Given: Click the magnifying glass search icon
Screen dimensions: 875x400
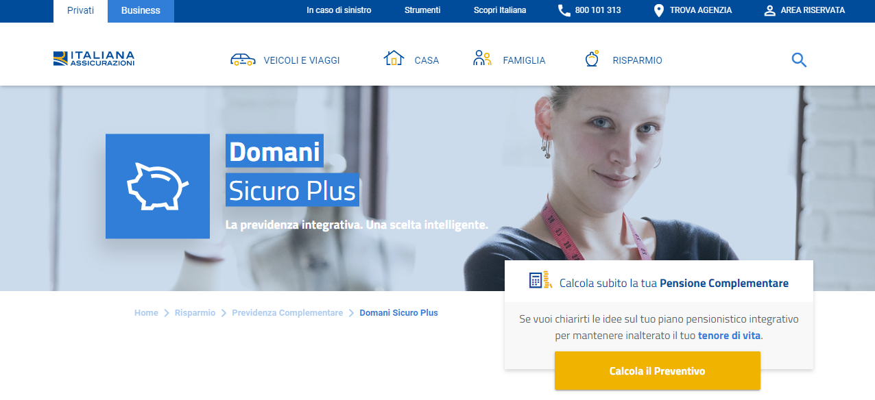Looking at the screenshot, I should pos(799,60).
